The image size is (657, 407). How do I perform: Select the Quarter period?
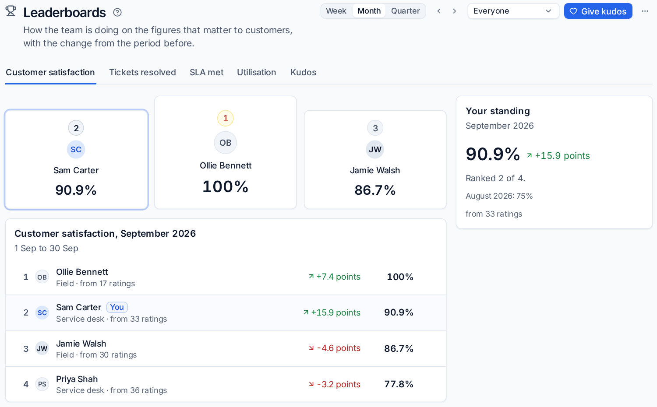(x=406, y=11)
